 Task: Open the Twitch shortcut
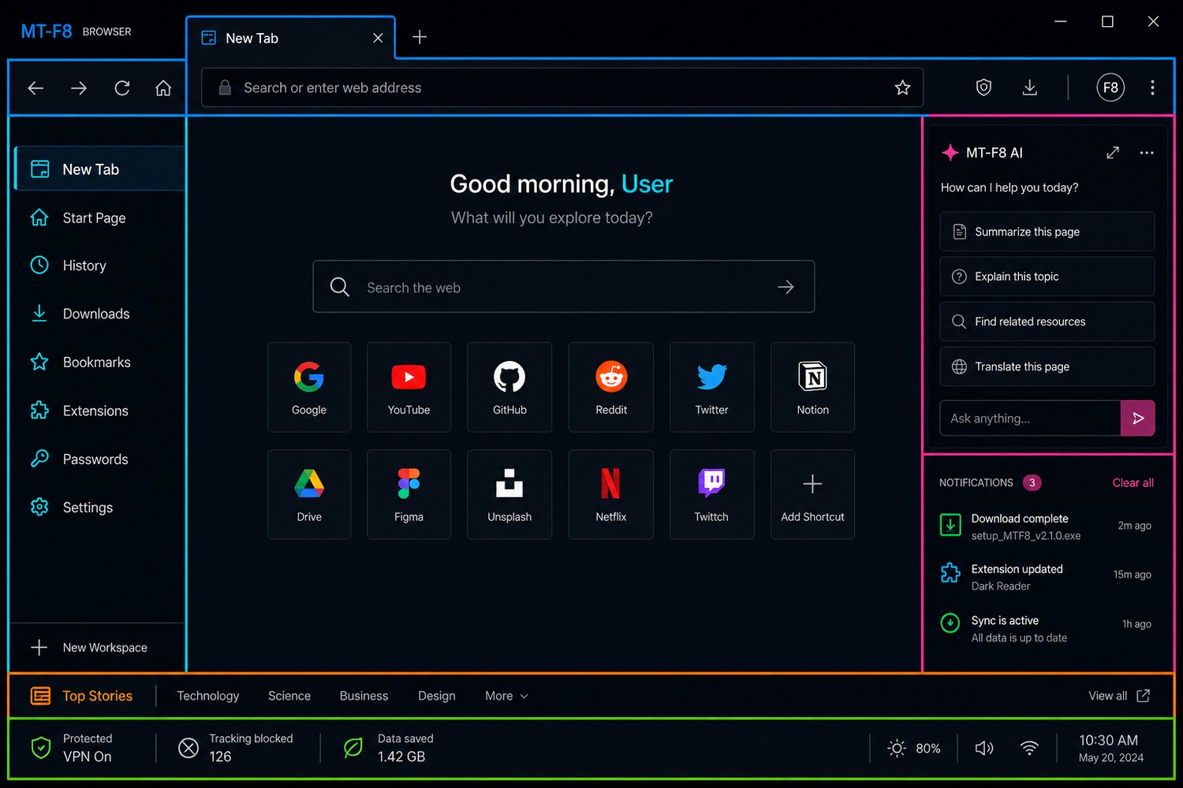(x=712, y=494)
